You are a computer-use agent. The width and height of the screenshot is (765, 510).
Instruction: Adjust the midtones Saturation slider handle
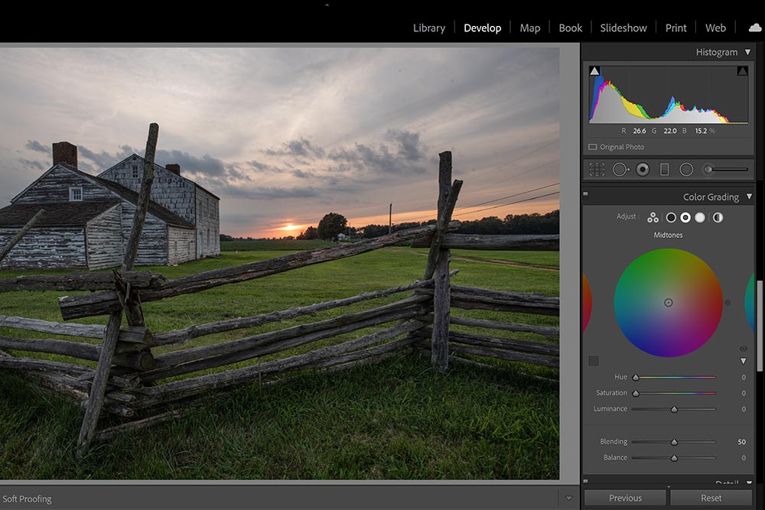(636, 393)
